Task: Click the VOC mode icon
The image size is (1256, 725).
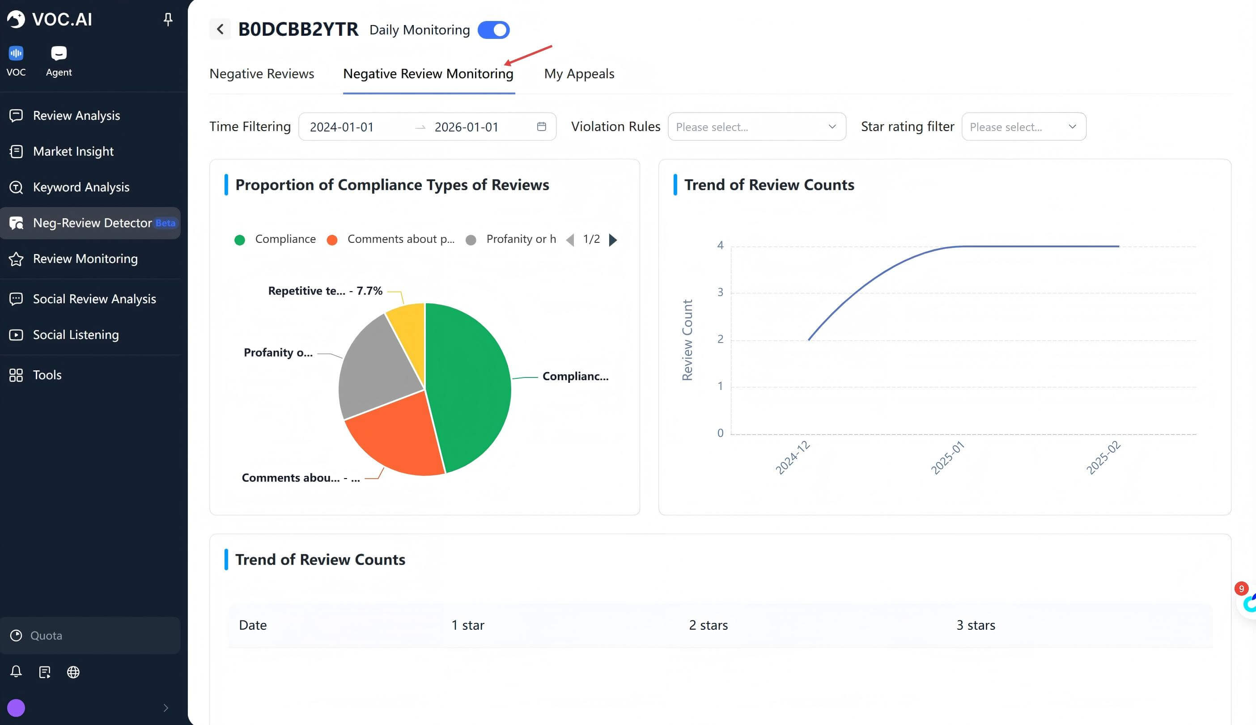Action: coord(16,53)
